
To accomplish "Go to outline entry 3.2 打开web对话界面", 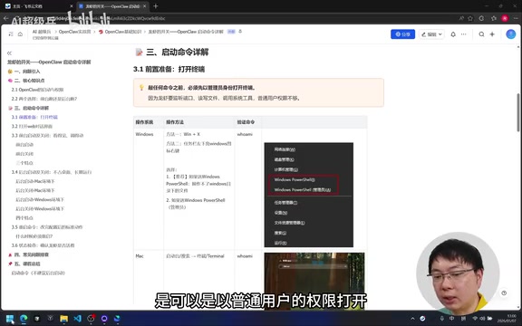I will [32, 127].
